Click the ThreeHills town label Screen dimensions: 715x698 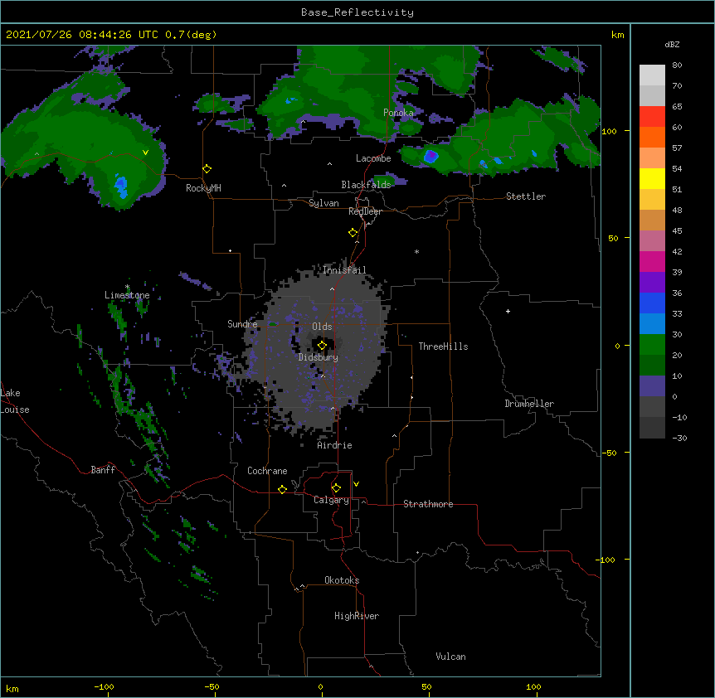click(443, 347)
